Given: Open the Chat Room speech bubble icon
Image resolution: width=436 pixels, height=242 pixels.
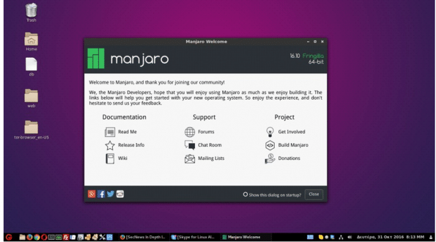Looking at the screenshot, I should (x=189, y=145).
